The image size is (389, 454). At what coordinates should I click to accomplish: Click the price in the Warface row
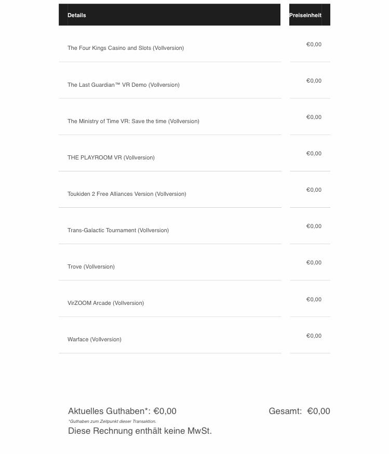click(x=314, y=336)
